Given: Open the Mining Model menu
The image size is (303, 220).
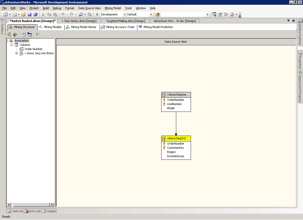Looking at the screenshot, I should (113, 8).
